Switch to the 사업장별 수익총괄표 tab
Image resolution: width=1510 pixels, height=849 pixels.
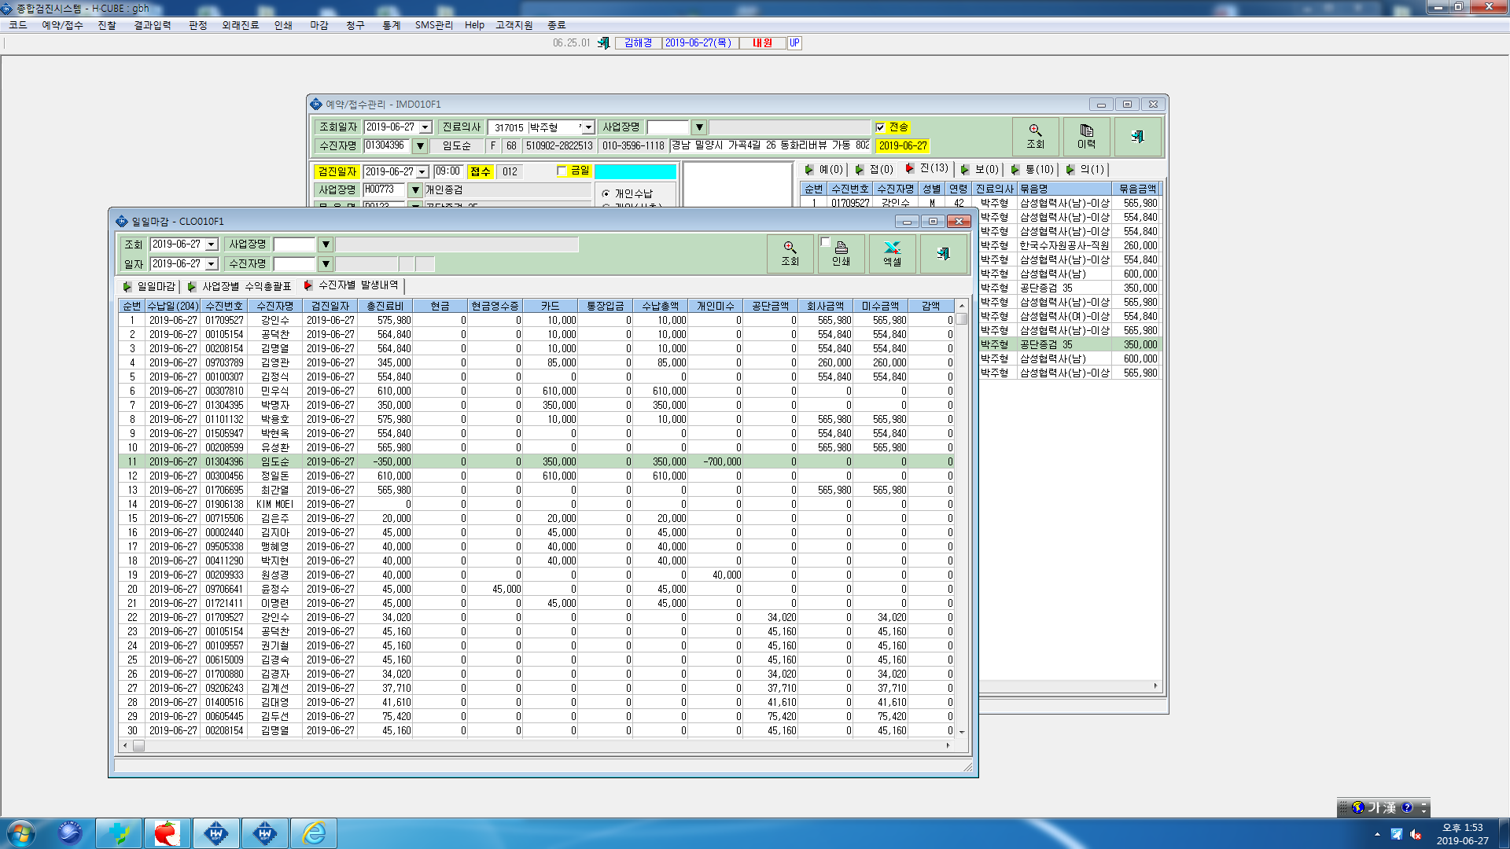[240, 286]
